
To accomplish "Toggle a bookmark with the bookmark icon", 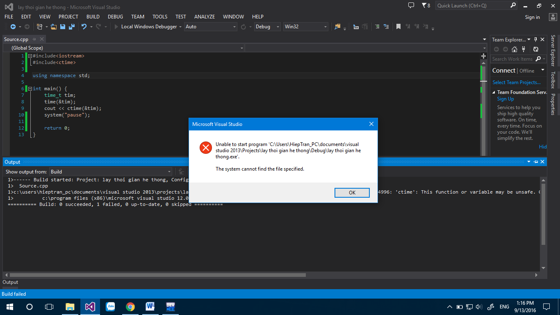I will (x=398, y=27).
